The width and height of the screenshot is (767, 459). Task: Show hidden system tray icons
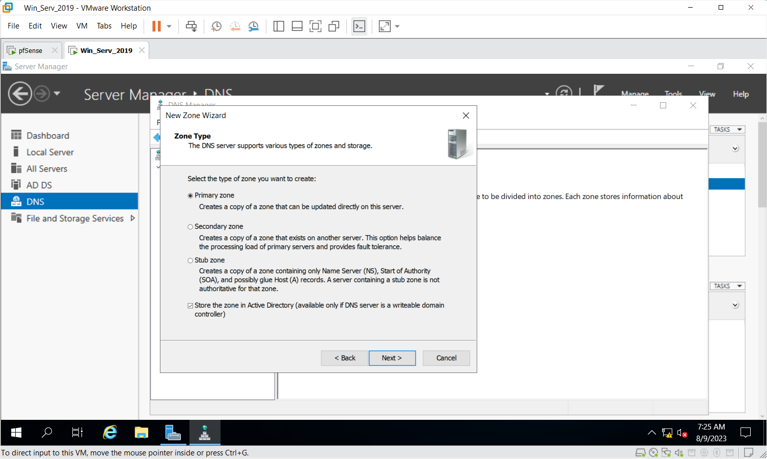point(651,433)
